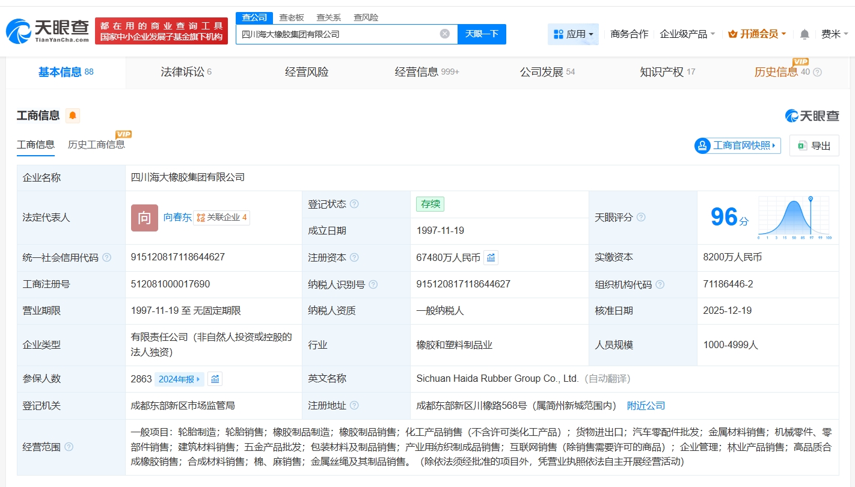The height and width of the screenshot is (487, 855).
Task: Expand the 应用 dropdown menu
Action: pyautogui.click(x=573, y=34)
